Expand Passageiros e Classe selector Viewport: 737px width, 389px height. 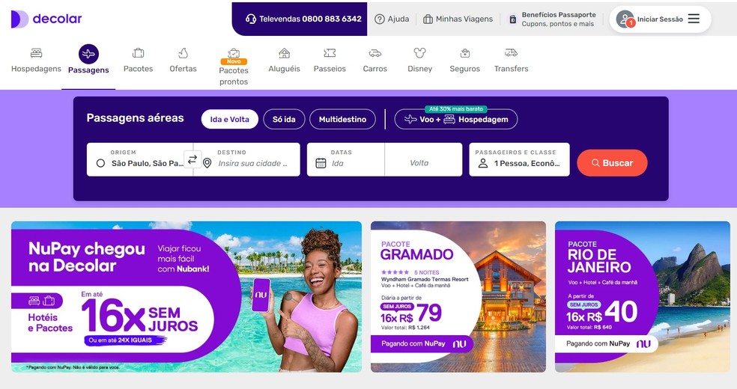click(519, 159)
